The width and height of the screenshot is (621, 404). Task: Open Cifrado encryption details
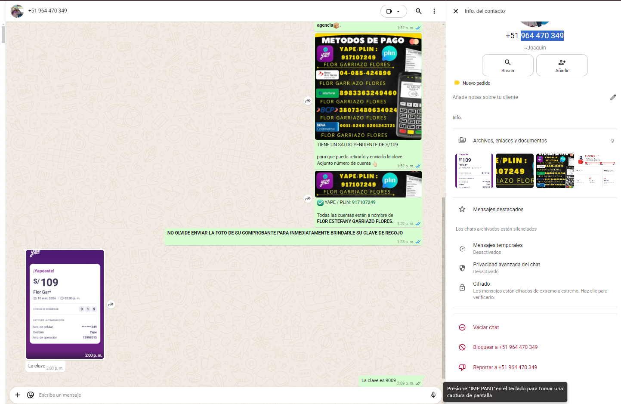pyautogui.click(x=481, y=287)
